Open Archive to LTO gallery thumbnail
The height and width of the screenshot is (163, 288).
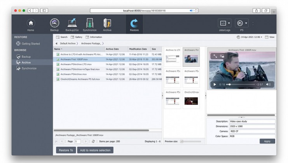(x=173, y=57)
